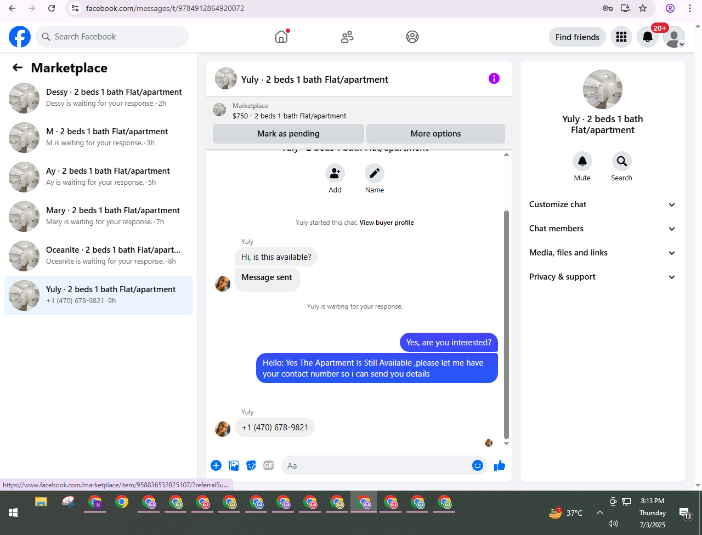Image resolution: width=702 pixels, height=535 pixels.
Task: Mute this conversation with the bell icon
Action: [582, 161]
